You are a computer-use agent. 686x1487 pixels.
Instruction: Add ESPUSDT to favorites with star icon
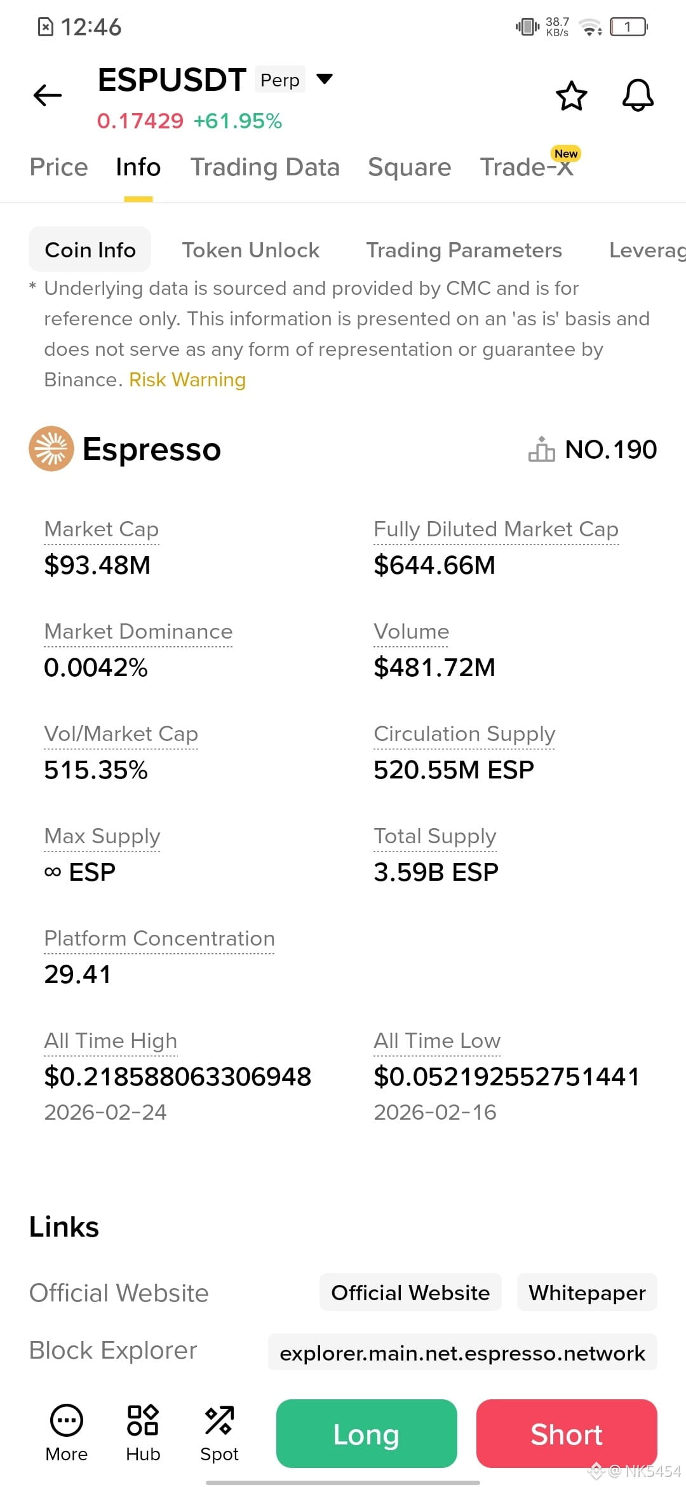click(571, 95)
